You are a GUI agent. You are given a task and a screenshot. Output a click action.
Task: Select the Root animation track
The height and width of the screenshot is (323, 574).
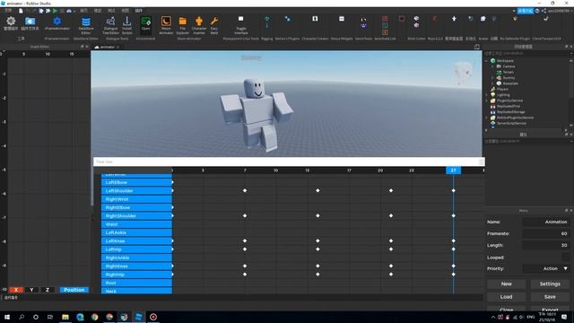[x=136, y=283]
